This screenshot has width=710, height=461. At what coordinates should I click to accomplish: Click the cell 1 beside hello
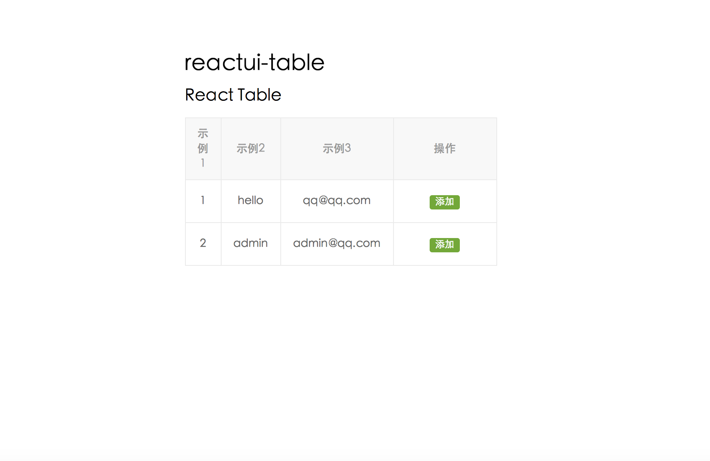(x=203, y=200)
